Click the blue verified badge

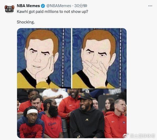click(x=43, y=6)
